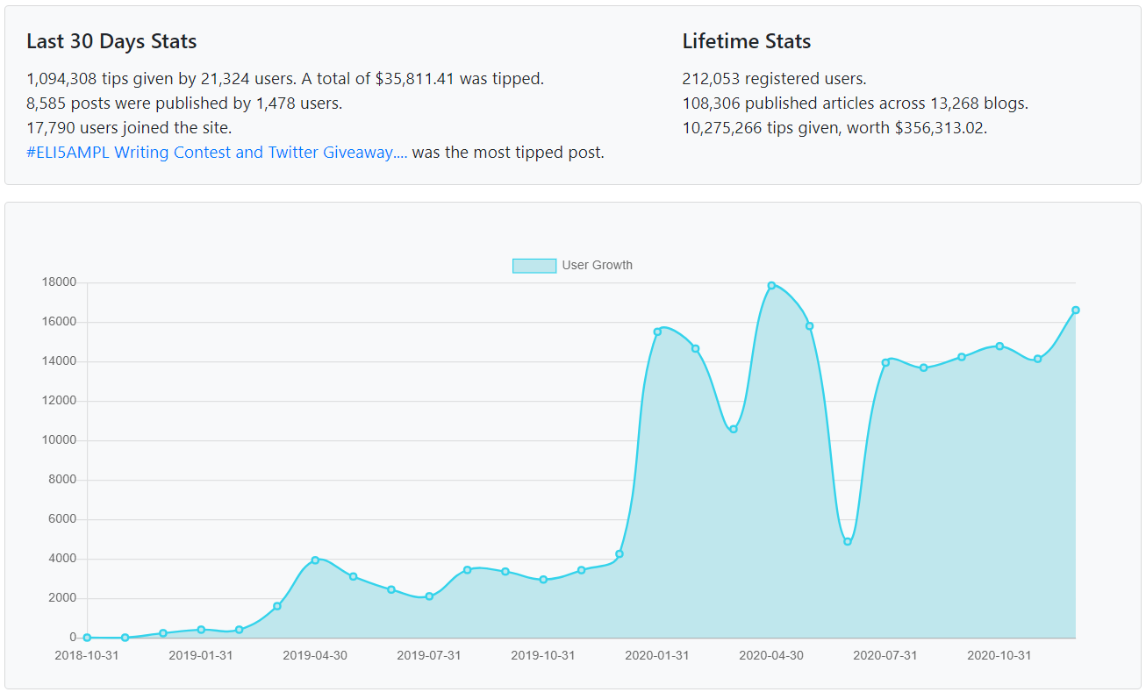The width and height of the screenshot is (1146, 692).
Task: Select the data point near 14000 after 2020-07-31
Action: coord(885,363)
